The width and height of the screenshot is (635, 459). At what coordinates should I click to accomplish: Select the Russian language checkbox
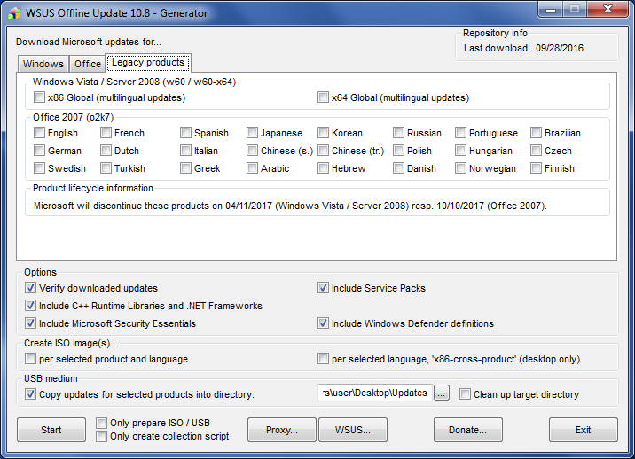pyautogui.click(x=398, y=133)
